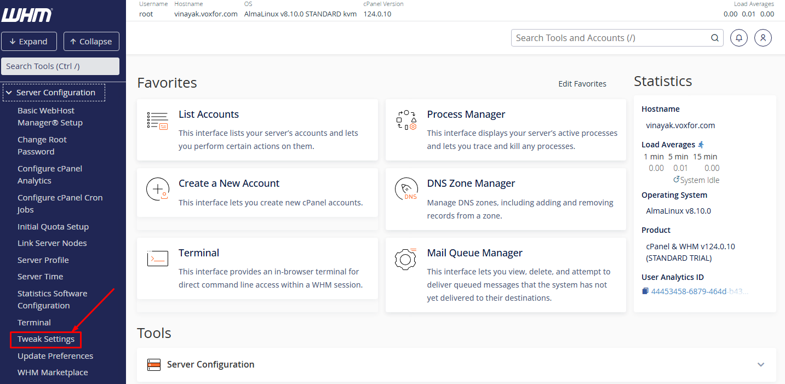785x384 pixels.
Task: Open the List Accounts tool icon
Action: (157, 121)
